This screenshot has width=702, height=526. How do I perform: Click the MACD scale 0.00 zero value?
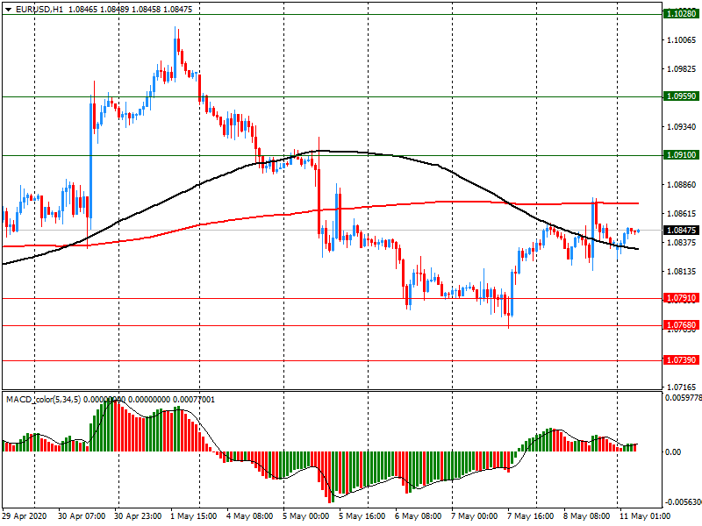click(673, 452)
